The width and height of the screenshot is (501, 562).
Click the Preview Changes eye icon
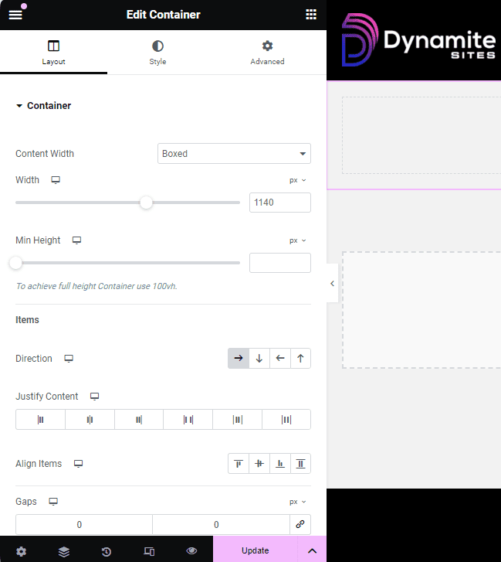(x=191, y=550)
